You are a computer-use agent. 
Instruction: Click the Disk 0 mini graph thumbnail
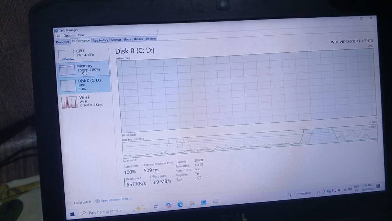68,86
